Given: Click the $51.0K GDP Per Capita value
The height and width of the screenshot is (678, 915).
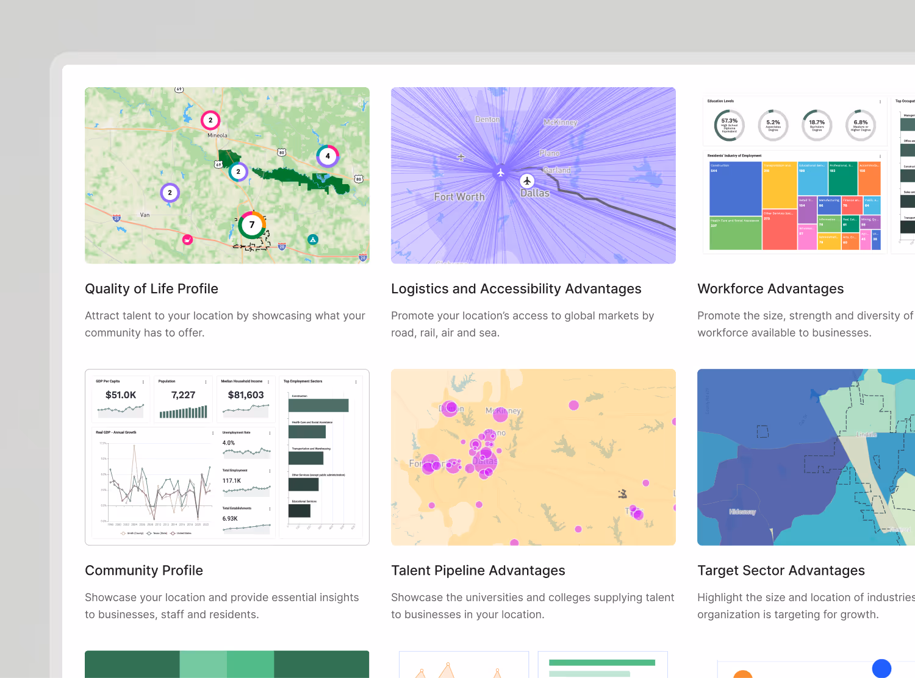Looking at the screenshot, I should click(x=121, y=395).
